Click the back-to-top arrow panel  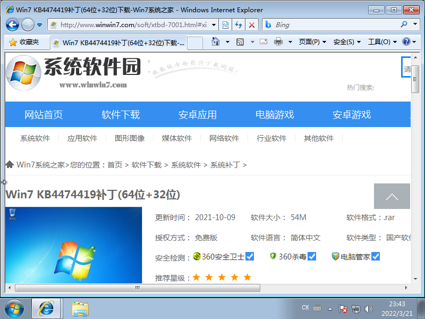coord(392,196)
